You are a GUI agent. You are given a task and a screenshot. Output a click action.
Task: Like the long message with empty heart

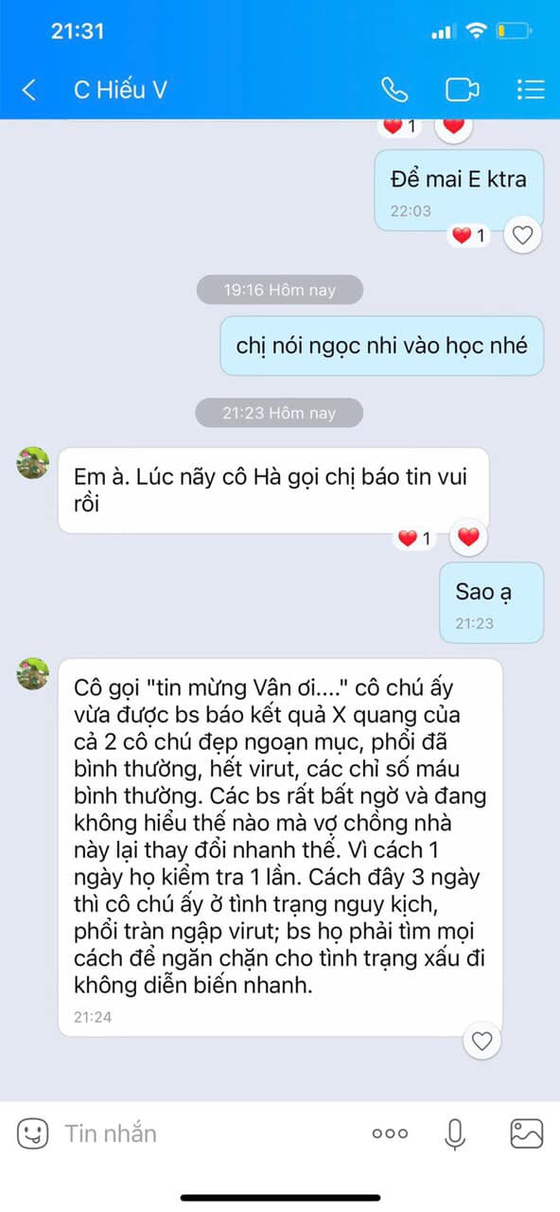[482, 1041]
